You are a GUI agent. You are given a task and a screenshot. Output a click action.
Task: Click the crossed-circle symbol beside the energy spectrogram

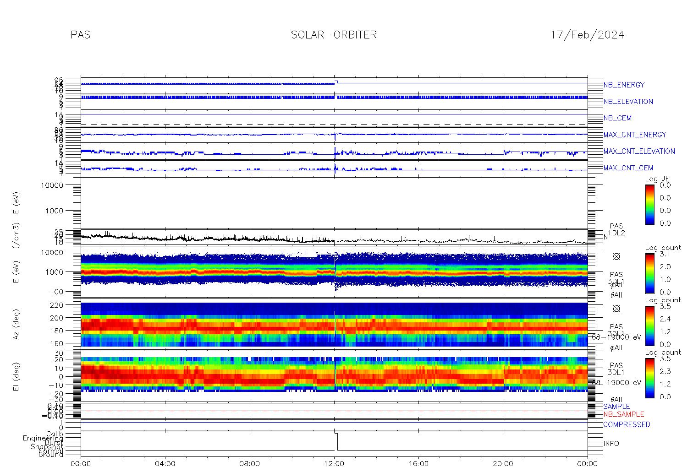tap(616, 256)
